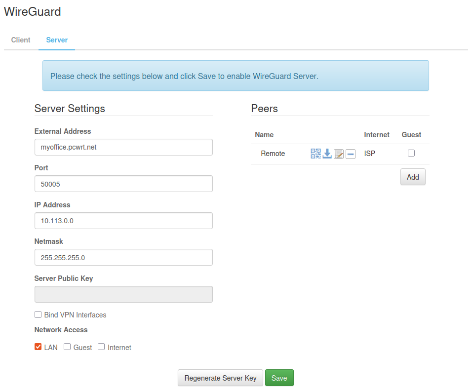The image size is (473, 392).
Task: Enable Guest network access checkbox
Action: (x=67, y=347)
